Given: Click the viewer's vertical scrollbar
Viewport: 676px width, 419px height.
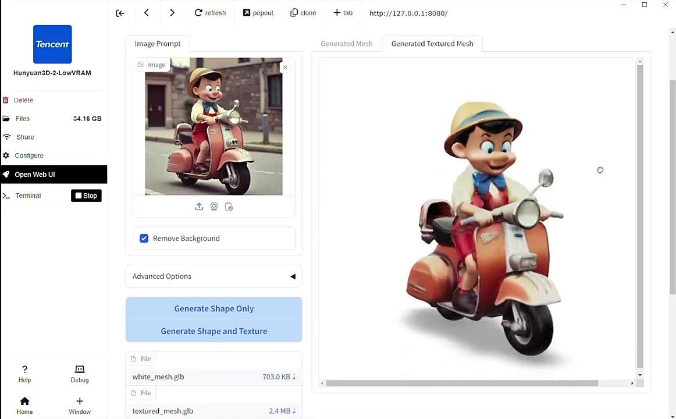Looking at the screenshot, I should tap(640, 215).
